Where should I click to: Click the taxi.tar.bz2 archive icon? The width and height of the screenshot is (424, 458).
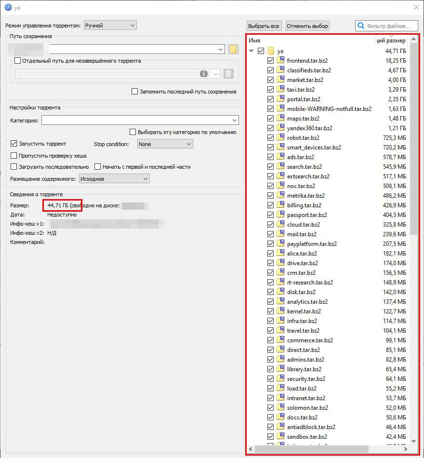280,89
